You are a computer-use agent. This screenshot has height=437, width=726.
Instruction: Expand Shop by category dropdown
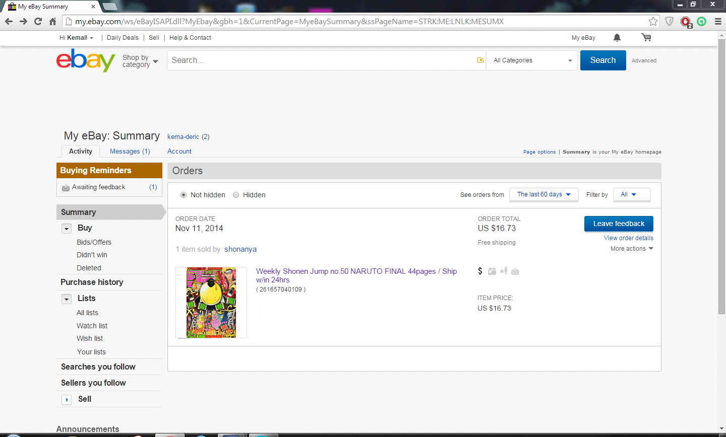[x=140, y=61]
